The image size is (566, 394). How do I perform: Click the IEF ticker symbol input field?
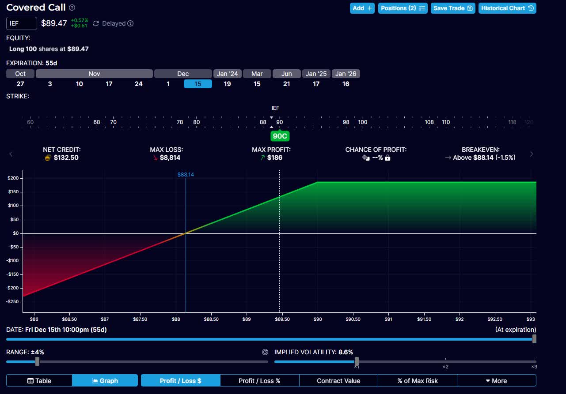point(22,23)
